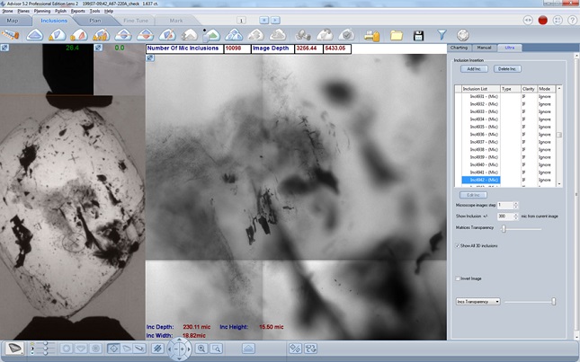580x362 pixels.
Task: Click the Microscope images step input field
Action: [x=505, y=205]
